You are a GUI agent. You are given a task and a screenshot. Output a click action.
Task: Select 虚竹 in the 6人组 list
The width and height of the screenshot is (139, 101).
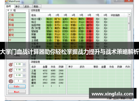[x=17, y=30]
